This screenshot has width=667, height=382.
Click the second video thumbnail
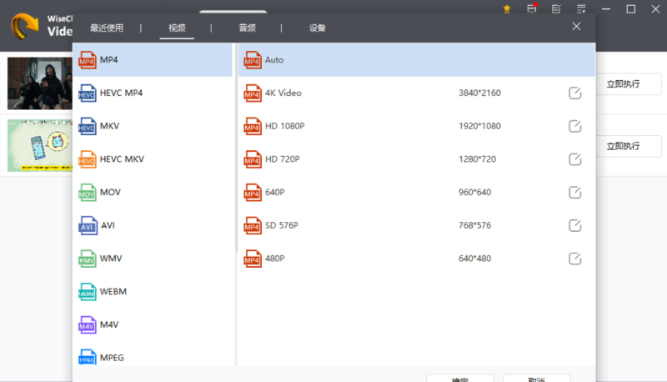[x=37, y=145]
